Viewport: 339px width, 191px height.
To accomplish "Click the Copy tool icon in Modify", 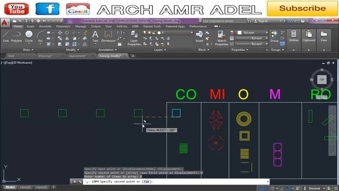I will [60, 38].
